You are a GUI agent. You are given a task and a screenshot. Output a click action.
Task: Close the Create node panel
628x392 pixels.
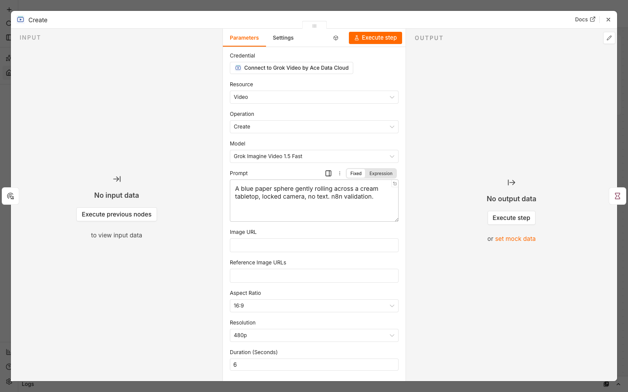[x=608, y=20]
